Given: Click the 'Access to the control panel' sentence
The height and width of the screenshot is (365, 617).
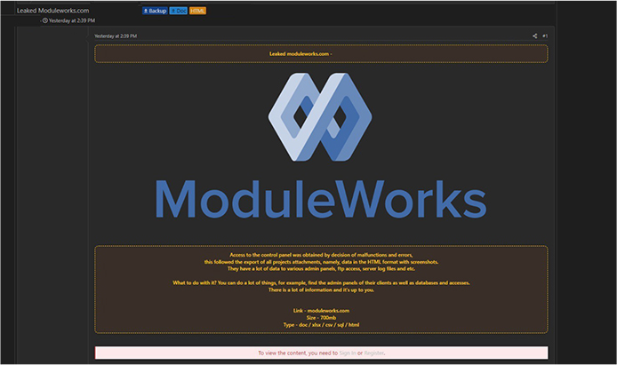Looking at the screenshot, I should point(321,255).
